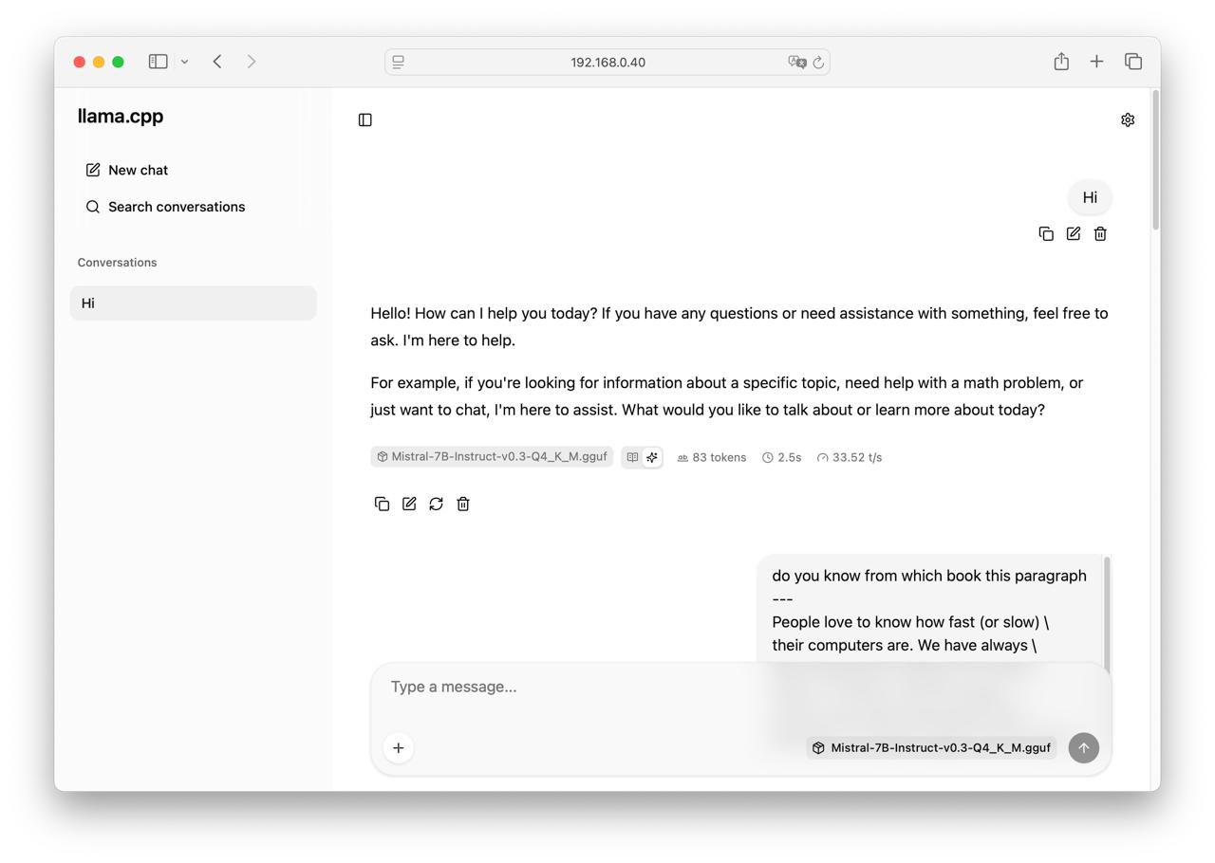Collapse the llama.cpp conversations sidebar
The image size is (1215, 863).
(365, 119)
